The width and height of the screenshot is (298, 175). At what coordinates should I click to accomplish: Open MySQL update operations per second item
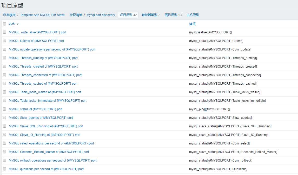pyautogui.click(x=52, y=49)
